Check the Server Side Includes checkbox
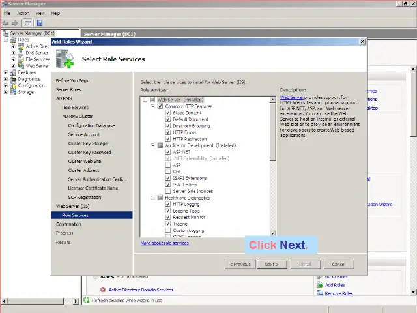 coord(168,191)
